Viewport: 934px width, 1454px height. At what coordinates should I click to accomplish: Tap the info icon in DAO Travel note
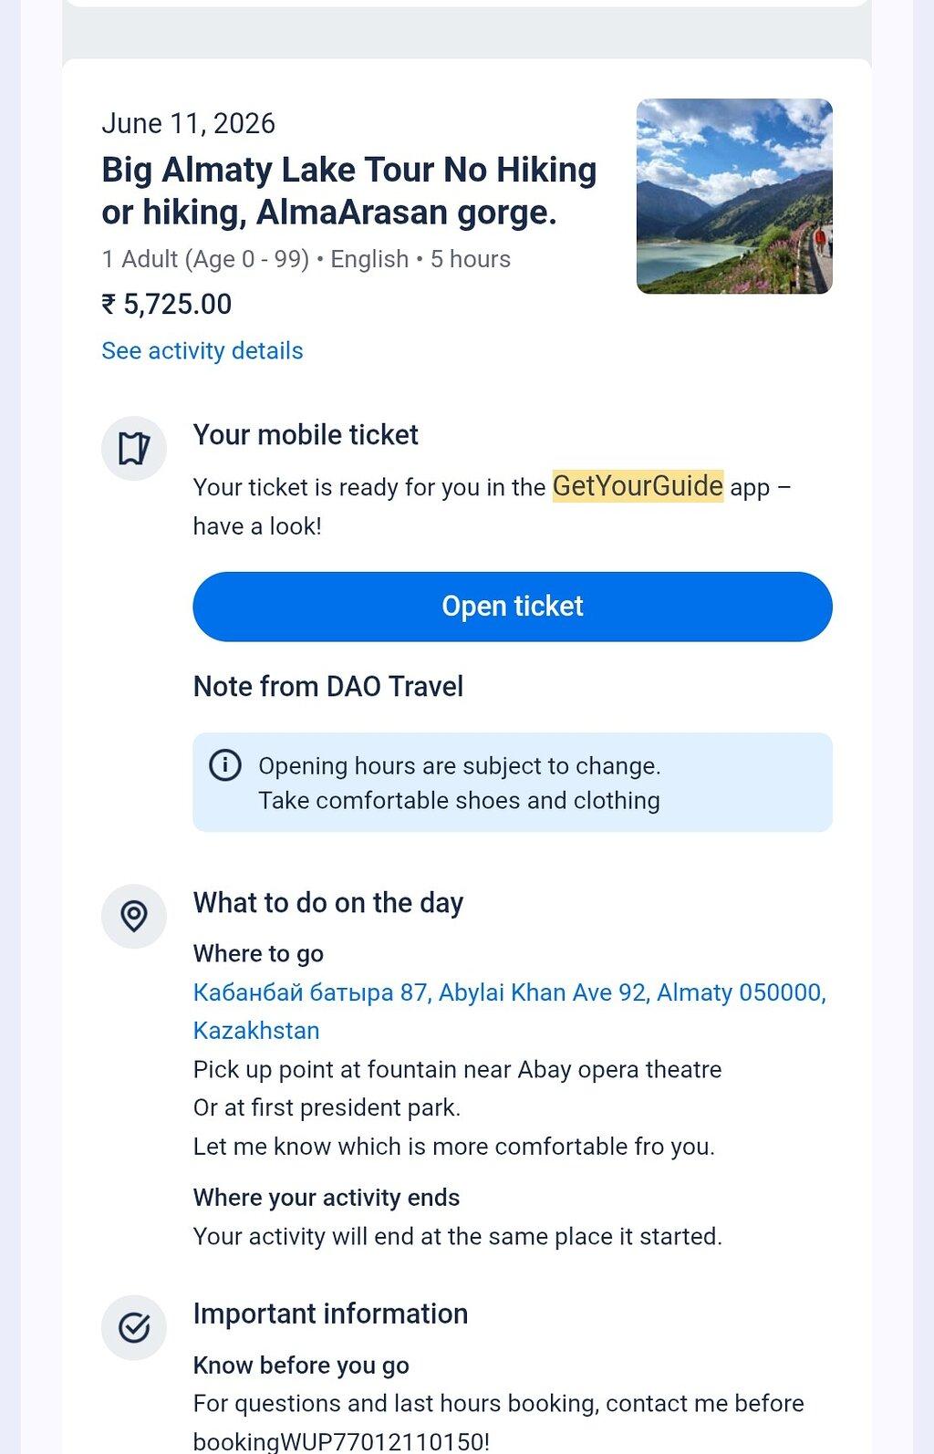[225, 764]
